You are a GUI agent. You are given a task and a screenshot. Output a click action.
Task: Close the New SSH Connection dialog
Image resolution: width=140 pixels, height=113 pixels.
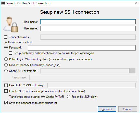(136, 3)
